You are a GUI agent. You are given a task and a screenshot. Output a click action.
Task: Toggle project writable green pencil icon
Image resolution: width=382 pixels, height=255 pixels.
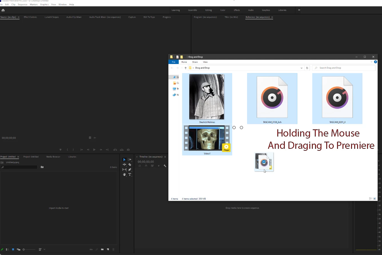coord(2,249)
